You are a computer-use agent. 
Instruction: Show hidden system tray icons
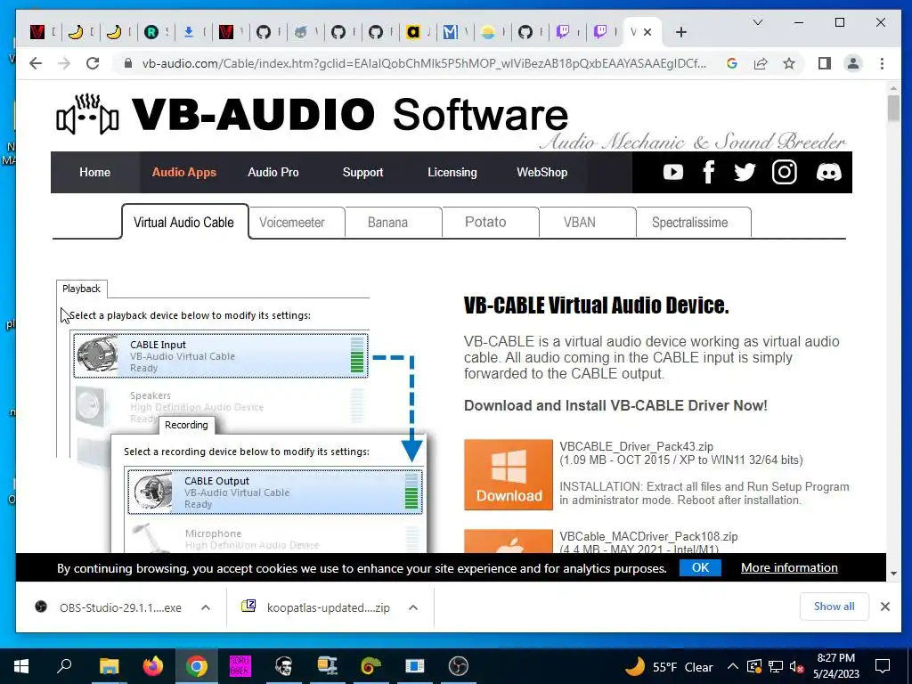coord(733,666)
